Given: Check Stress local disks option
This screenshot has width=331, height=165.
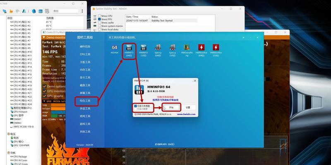Looking at the screenshot, I should [99, 29].
